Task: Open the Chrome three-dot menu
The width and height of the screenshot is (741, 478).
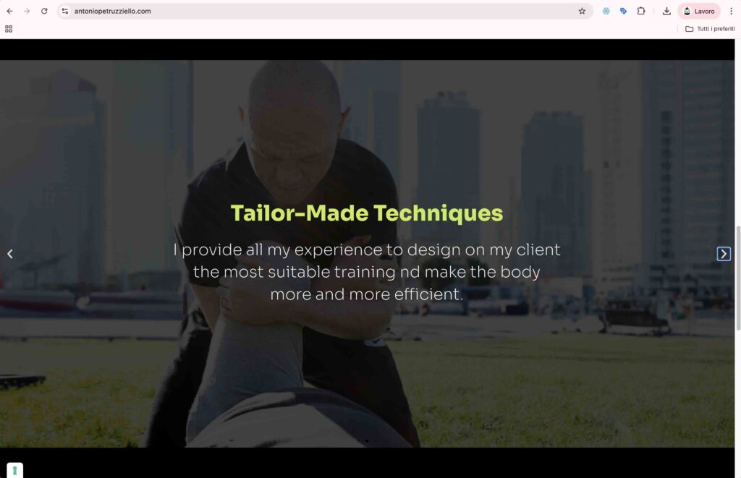Action: (731, 11)
